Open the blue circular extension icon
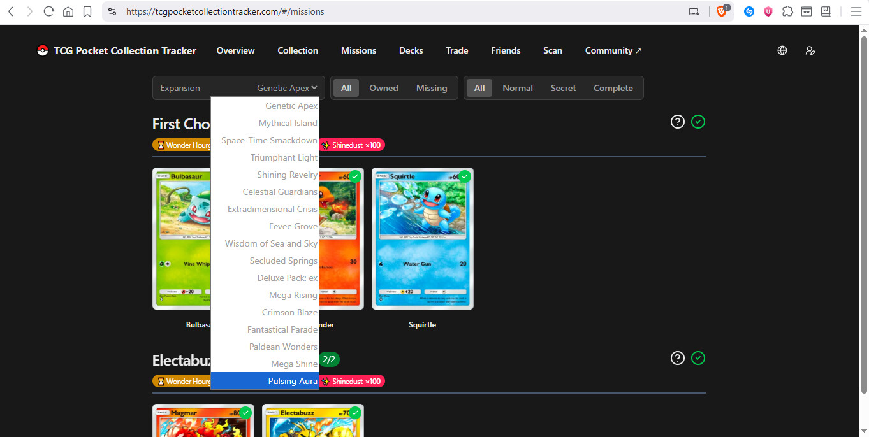 click(x=750, y=11)
